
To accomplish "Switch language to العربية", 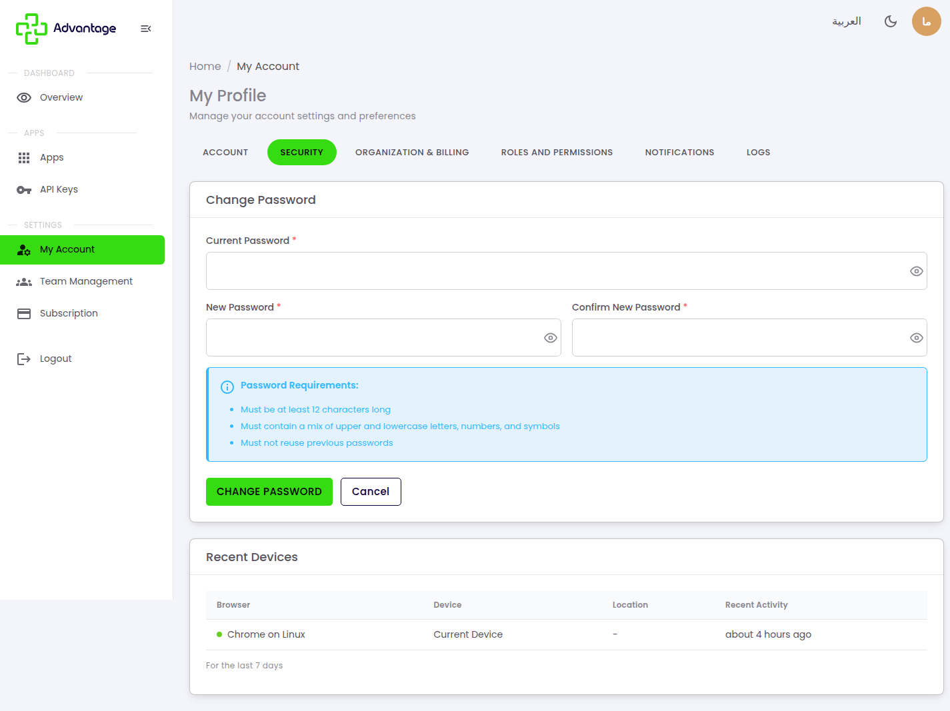I will (x=847, y=21).
